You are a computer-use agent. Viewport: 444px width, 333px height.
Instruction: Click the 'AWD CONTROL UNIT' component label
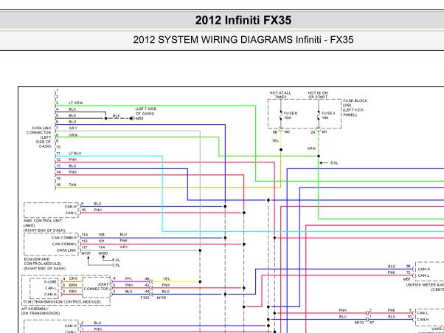[x=43, y=221]
